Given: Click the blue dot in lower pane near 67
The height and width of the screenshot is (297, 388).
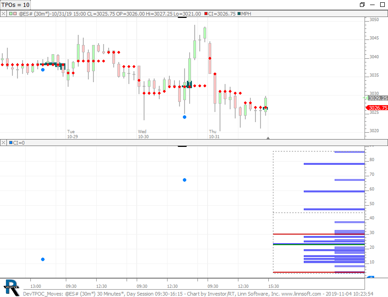Looking at the screenshot, I should click(x=185, y=180).
